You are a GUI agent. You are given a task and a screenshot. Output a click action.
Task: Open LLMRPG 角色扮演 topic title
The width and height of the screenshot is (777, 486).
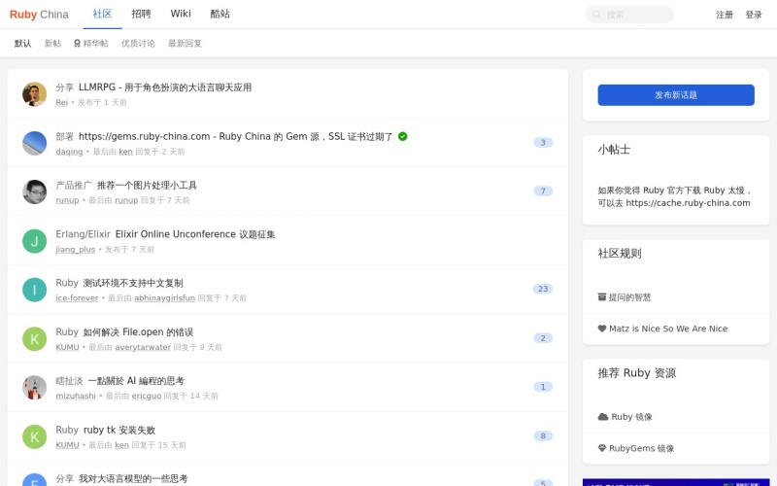point(165,87)
